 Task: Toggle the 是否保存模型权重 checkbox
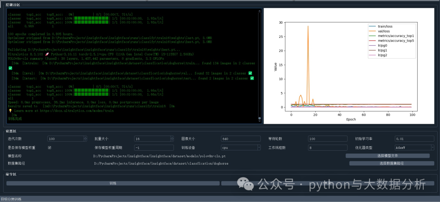[50, 147]
